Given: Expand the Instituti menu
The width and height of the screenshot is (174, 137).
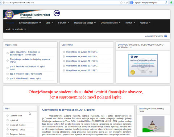Looking at the screenshot, I should click(x=130, y=23).
